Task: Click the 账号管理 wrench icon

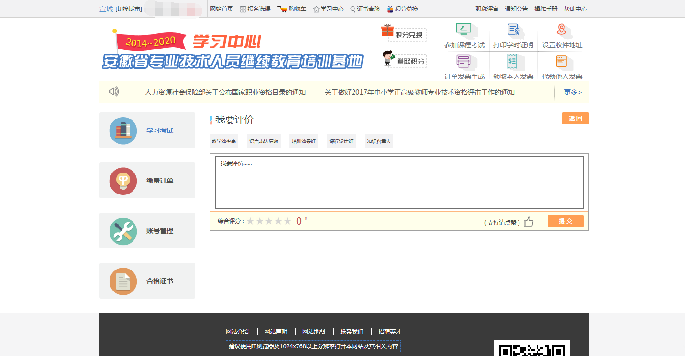Action: click(x=123, y=231)
